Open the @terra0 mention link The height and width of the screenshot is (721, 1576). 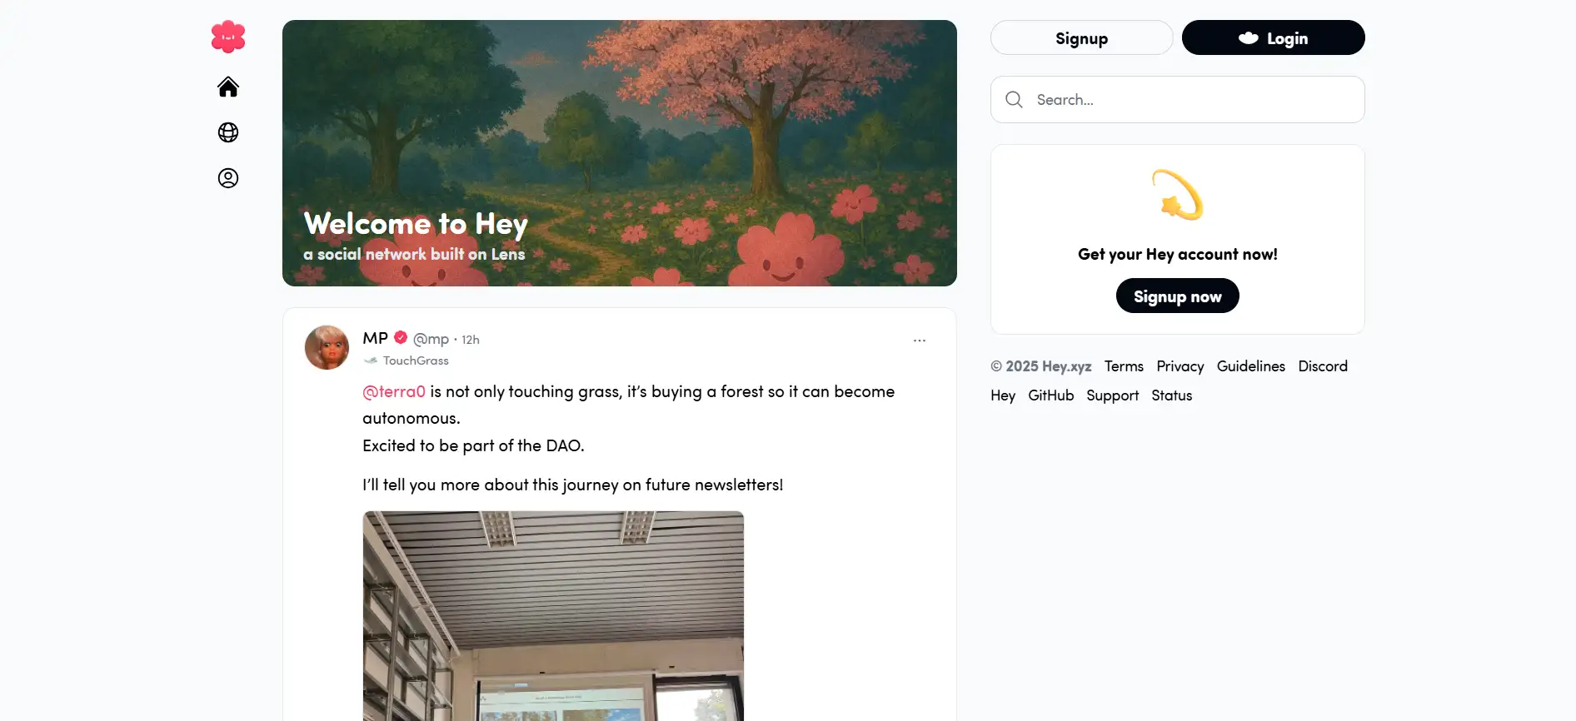[394, 391]
